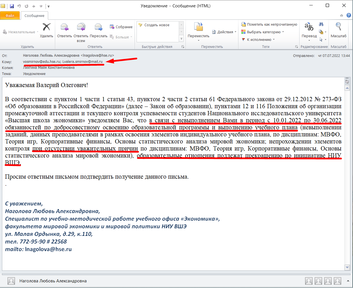Screen dimensions: 353x288
Task: Click the small icon above the message scrollbar
Action: (x=347, y=81)
